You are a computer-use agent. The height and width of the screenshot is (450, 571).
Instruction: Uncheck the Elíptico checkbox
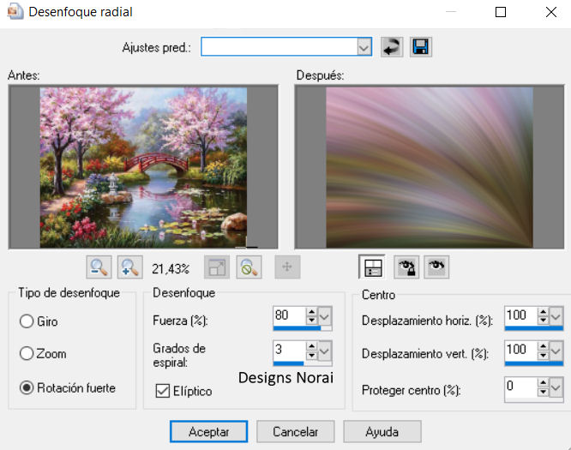coord(162,391)
